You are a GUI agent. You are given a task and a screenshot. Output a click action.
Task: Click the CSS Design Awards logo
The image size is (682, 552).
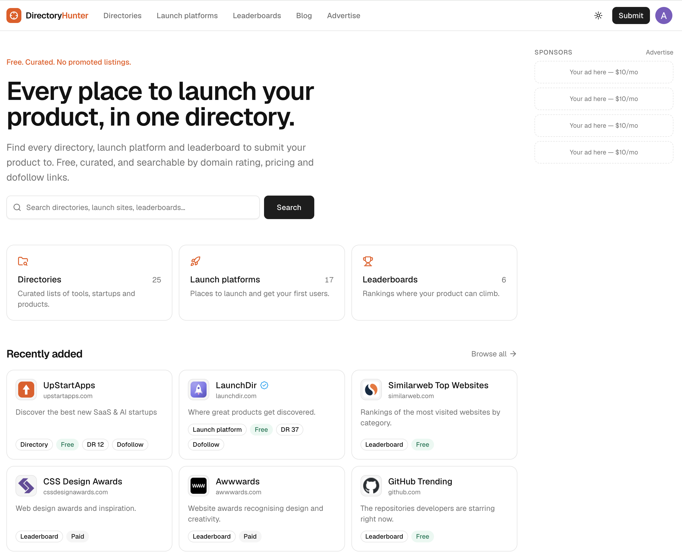pos(26,485)
